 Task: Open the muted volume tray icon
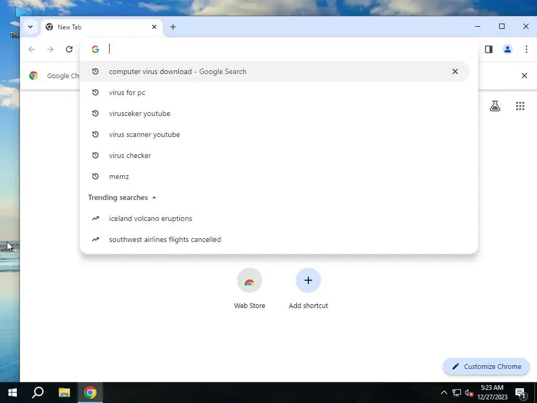point(469,393)
